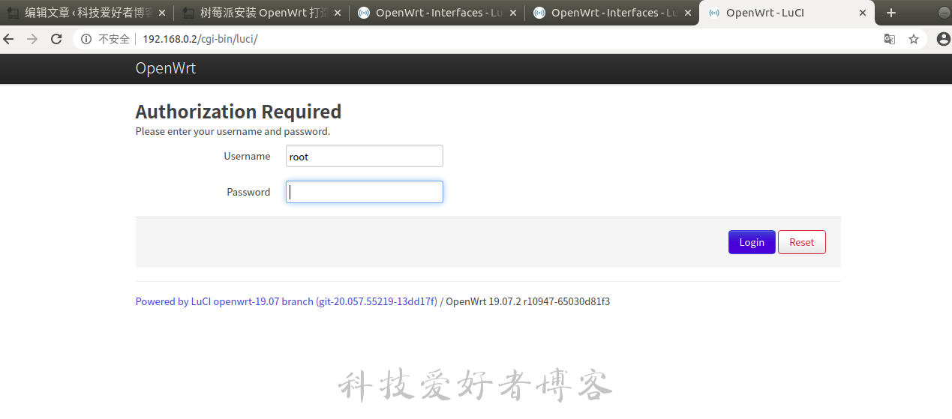Open the OpenWrt brand link in header
The height and width of the screenshot is (419, 952).
(x=166, y=68)
